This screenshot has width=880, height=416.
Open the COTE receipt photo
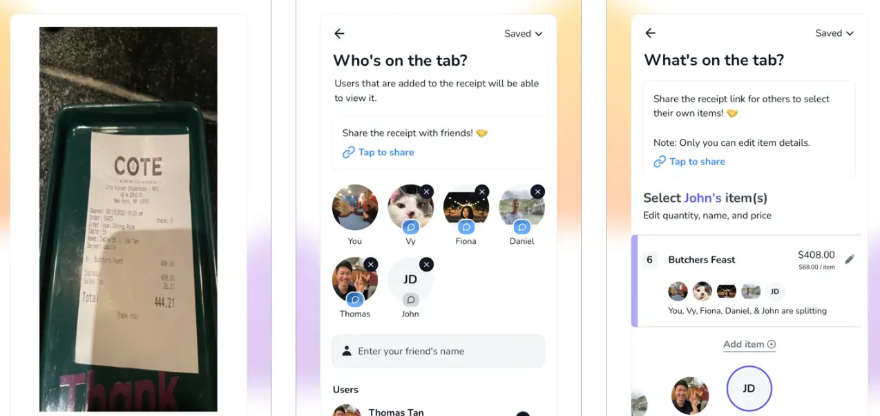click(128, 219)
